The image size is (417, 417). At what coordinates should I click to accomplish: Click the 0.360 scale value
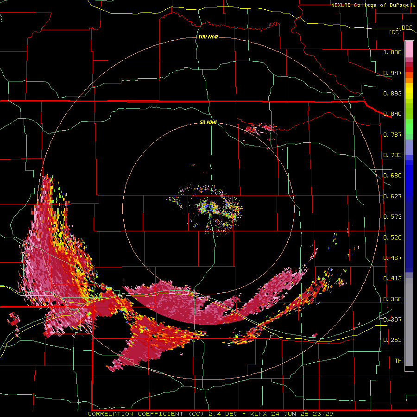coord(392,299)
